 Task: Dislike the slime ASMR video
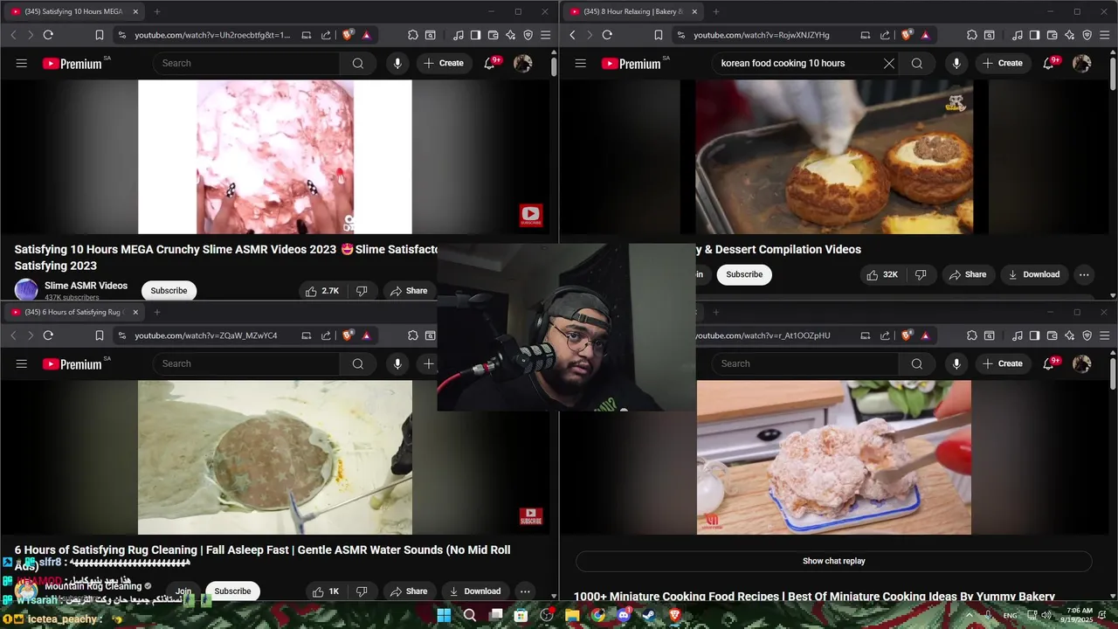[362, 291]
